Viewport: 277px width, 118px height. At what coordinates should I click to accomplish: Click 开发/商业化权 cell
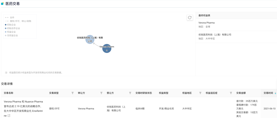pos(166,109)
